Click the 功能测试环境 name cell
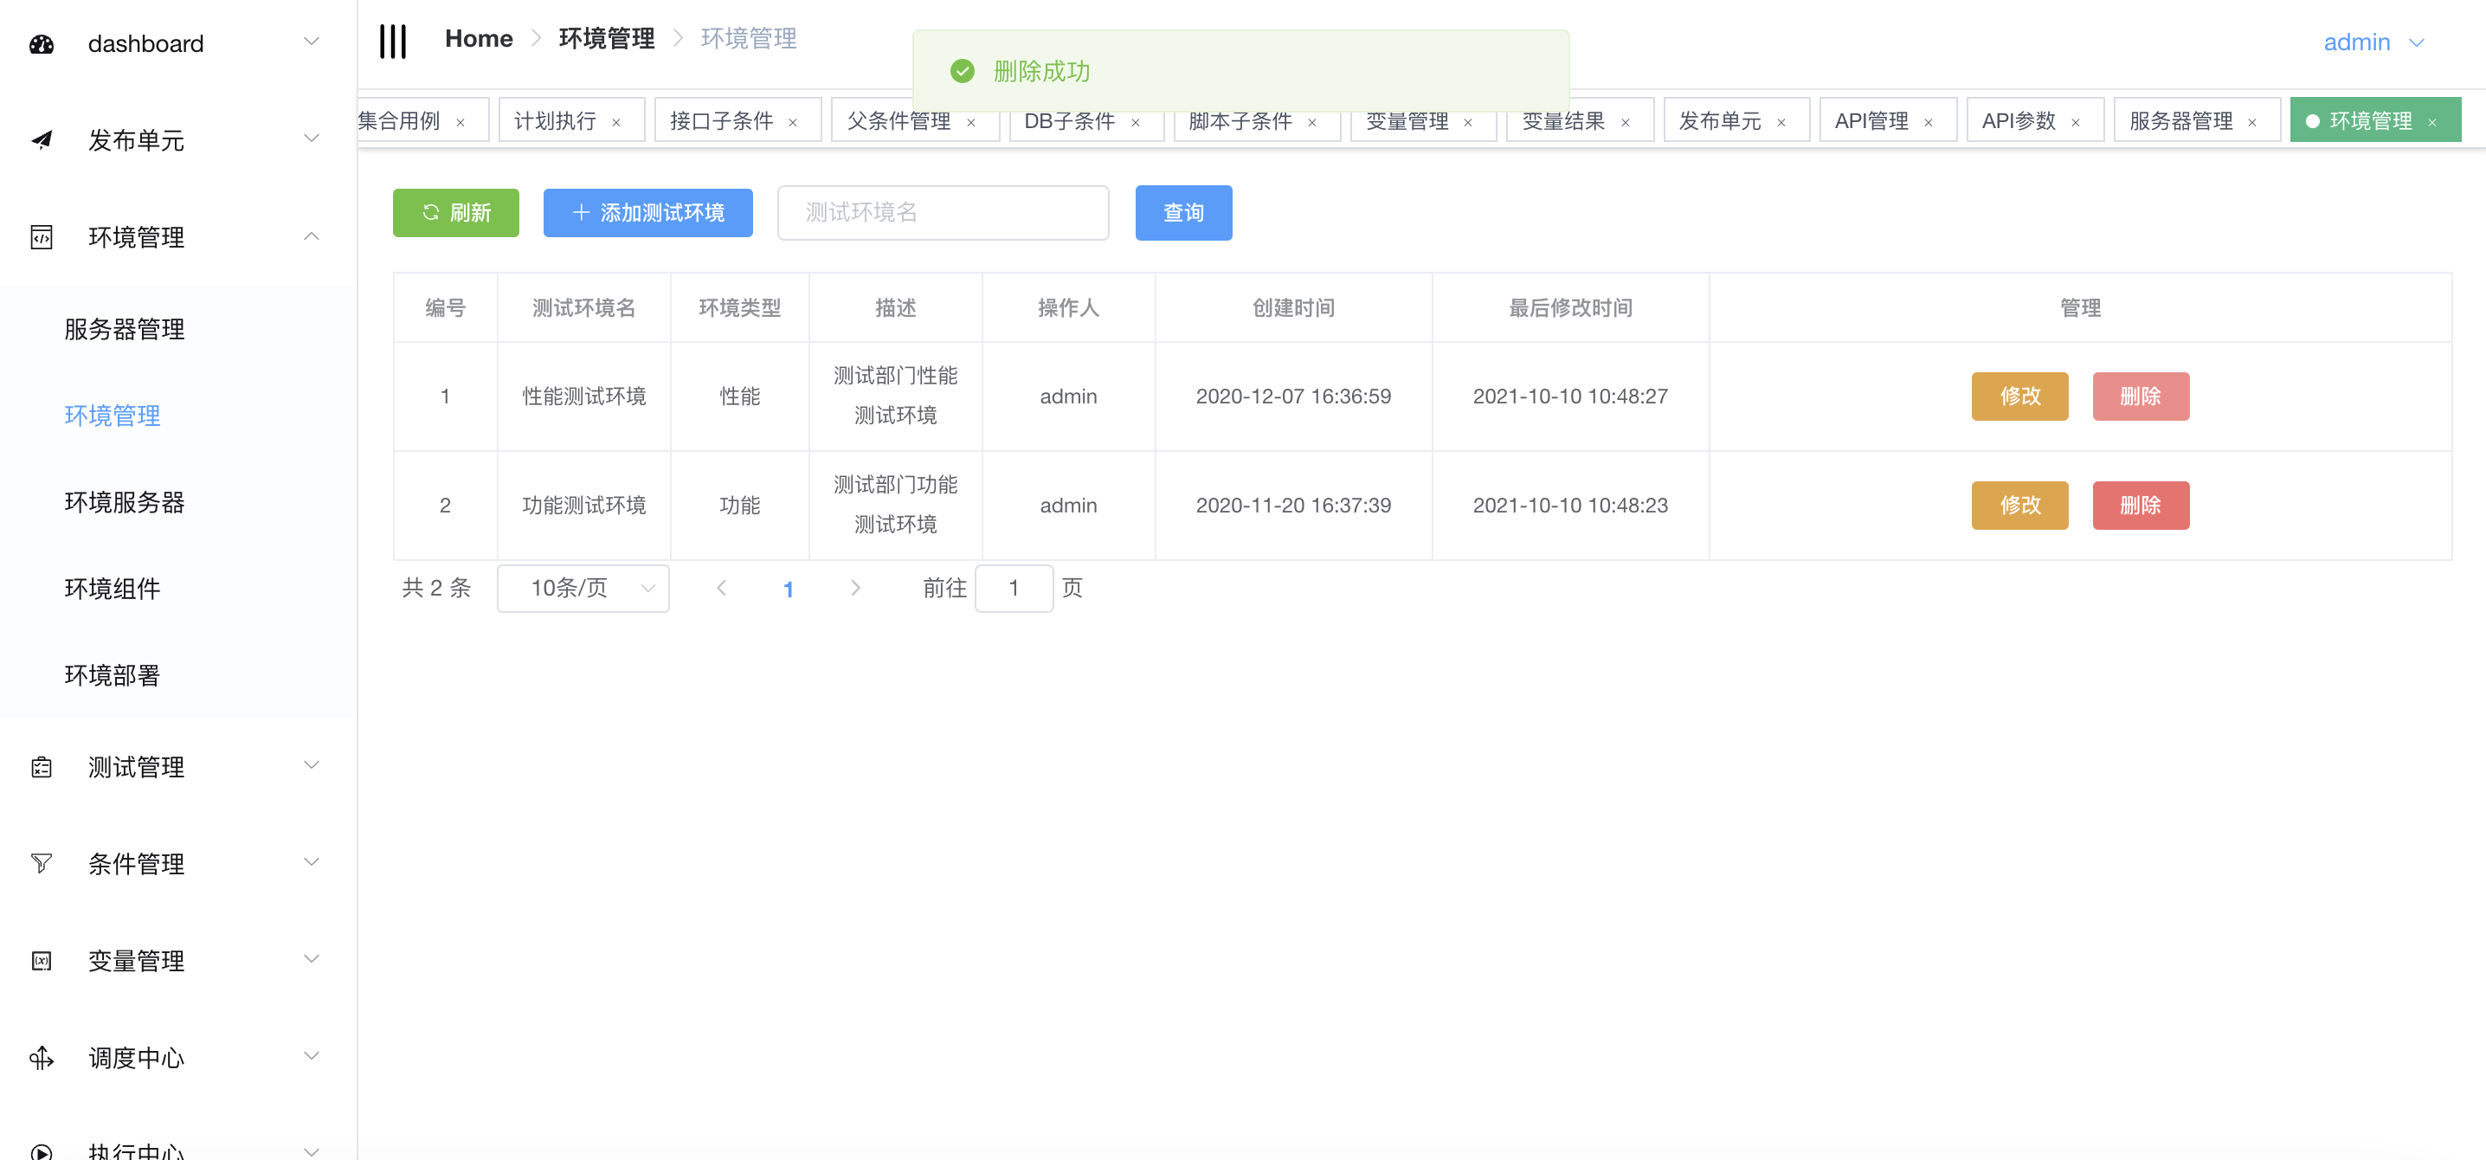 click(584, 506)
